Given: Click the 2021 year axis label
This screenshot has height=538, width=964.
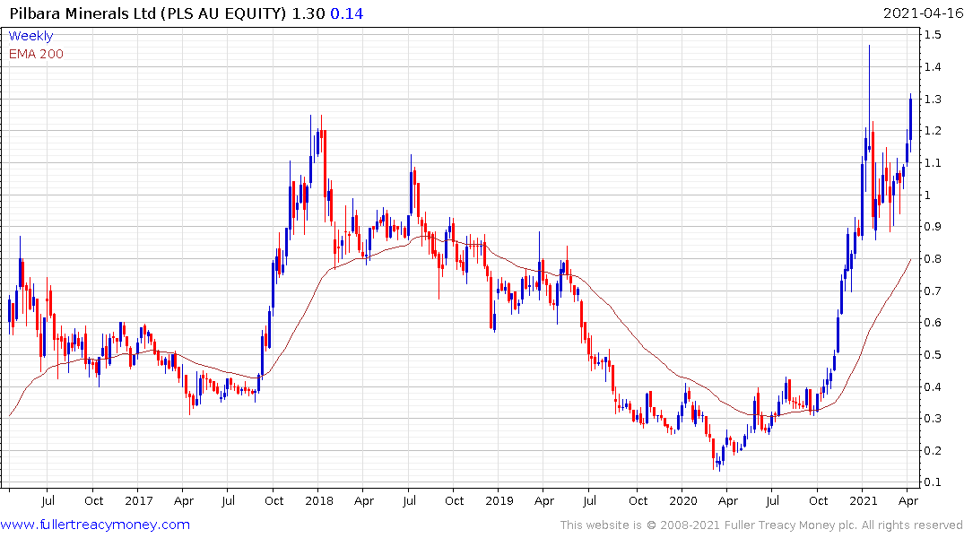Looking at the screenshot, I should point(864,500).
